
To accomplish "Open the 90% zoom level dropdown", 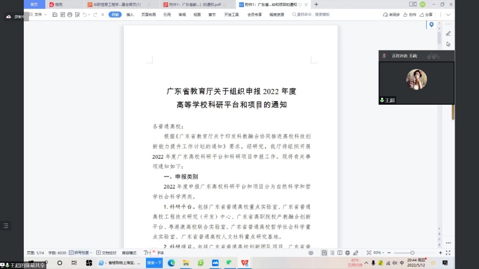I will [x=376, y=253].
